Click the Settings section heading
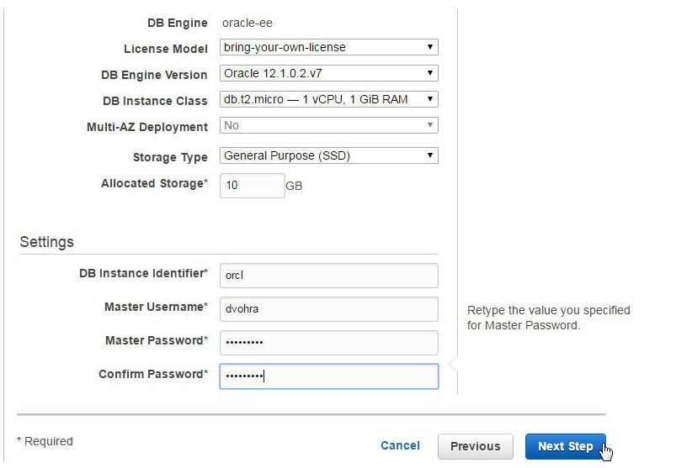The height and width of the screenshot is (468, 676). coord(46,242)
